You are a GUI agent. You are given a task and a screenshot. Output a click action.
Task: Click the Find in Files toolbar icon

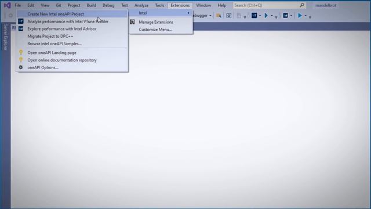click(x=219, y=16)
